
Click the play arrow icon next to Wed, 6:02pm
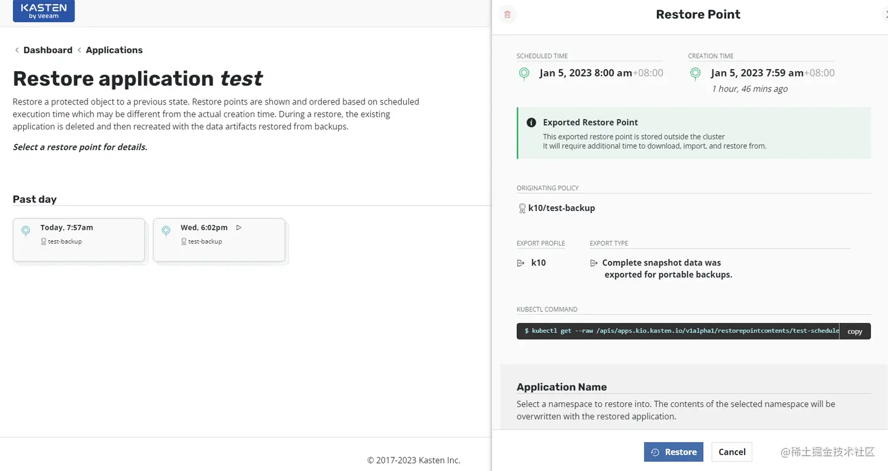(x=238, y=227)
